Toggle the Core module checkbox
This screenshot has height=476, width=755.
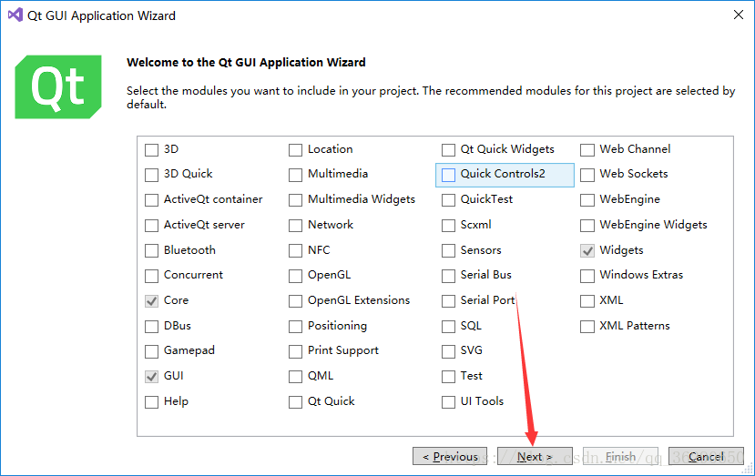152,301
